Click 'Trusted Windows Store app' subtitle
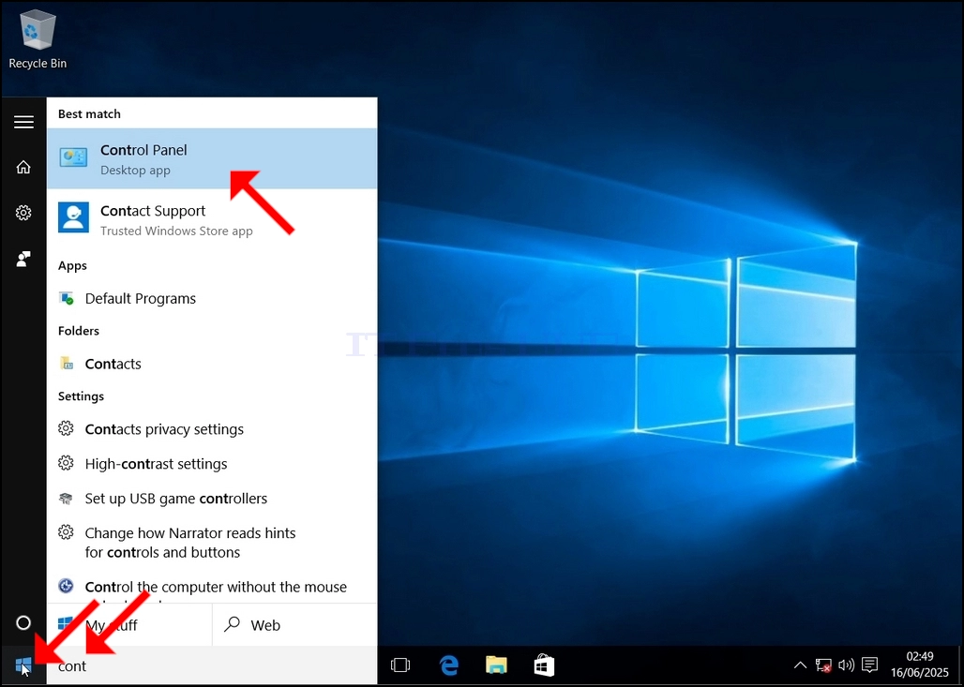 point(176,231)
